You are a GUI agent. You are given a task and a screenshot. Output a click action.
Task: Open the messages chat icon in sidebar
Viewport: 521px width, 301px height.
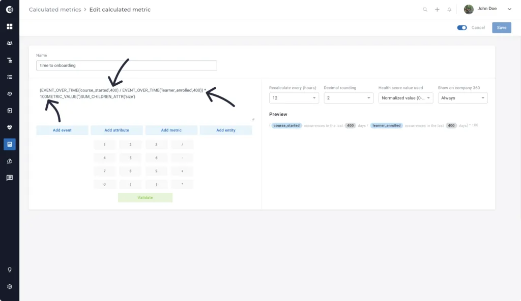coord(9,178)
